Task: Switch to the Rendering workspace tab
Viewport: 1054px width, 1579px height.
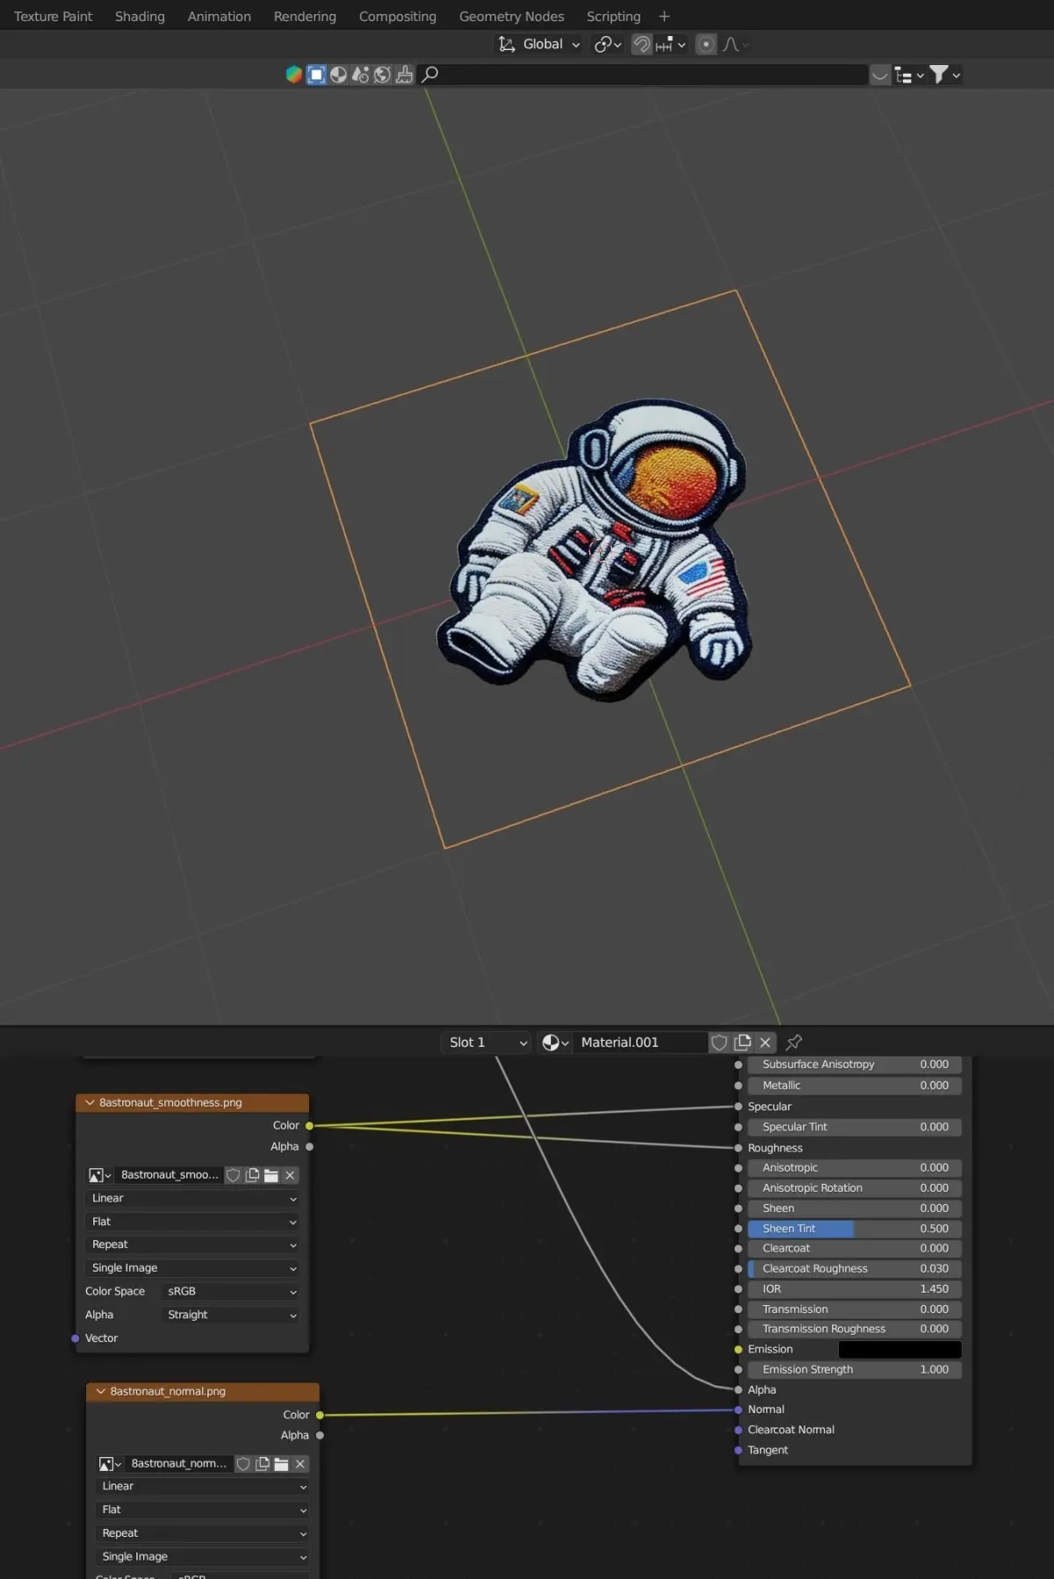Action: tap(305, 17)
